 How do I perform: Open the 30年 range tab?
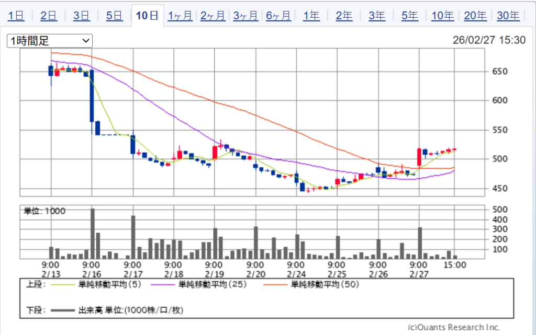click(x=508, y=16)
